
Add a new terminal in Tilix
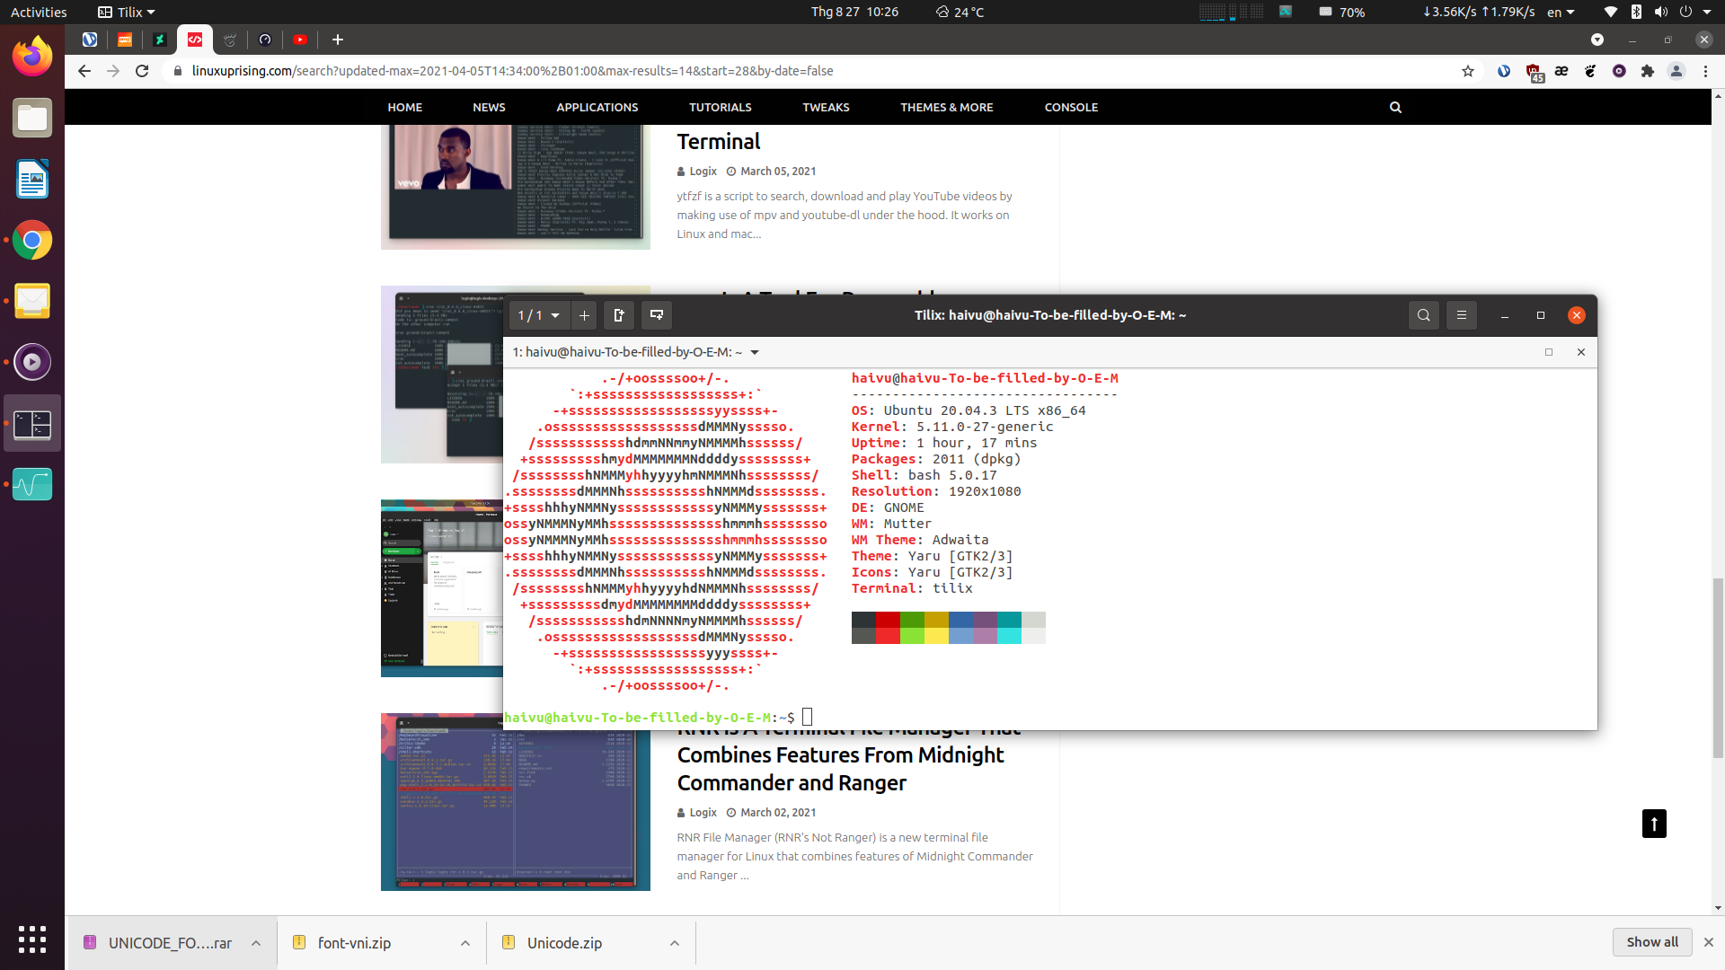point(584,315)
